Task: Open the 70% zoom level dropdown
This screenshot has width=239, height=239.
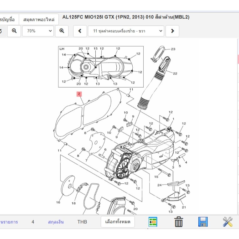Action: point(38,31)
